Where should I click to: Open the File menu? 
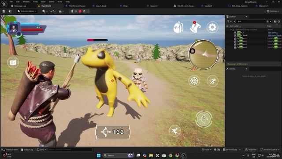(11, 2)
